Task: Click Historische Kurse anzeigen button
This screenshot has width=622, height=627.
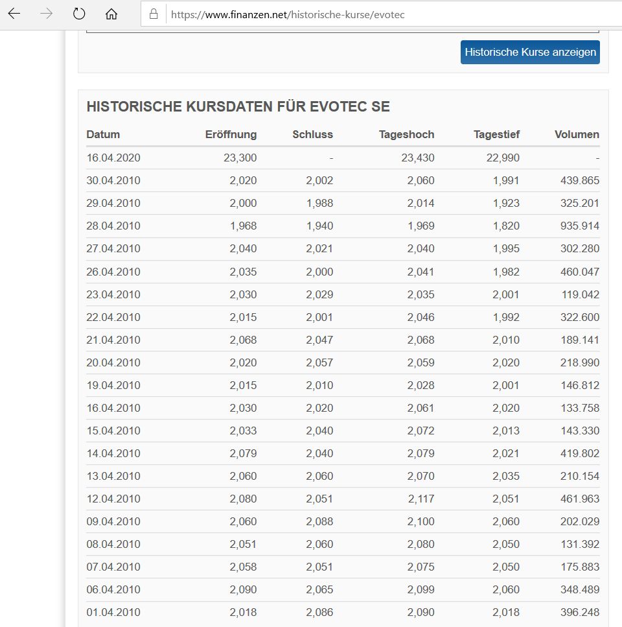Action: pos(530,52)
